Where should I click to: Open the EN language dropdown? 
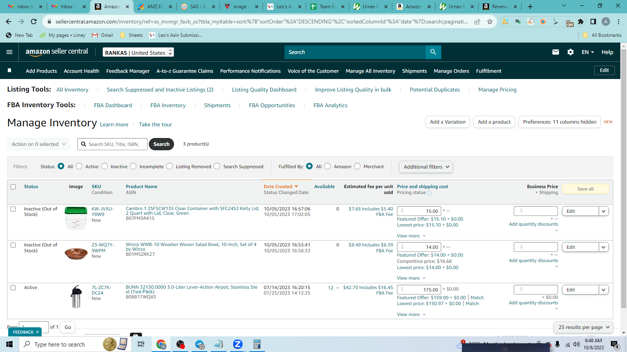(x=588, y=52)
